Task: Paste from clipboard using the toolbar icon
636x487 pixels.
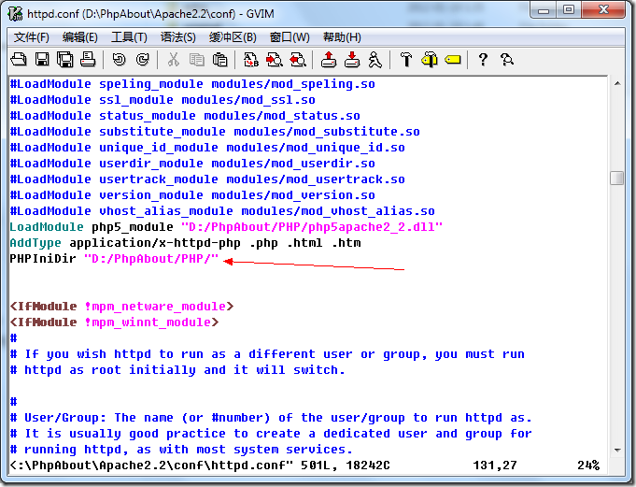Action: [x=219, y=60]
